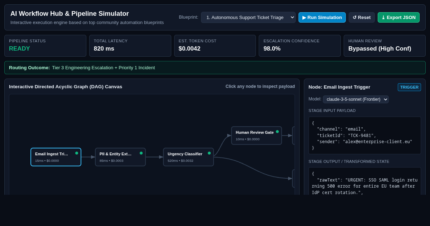Click the Pipeline Status READY value
This screenshot has height=226, width=430.
point(19,49)
